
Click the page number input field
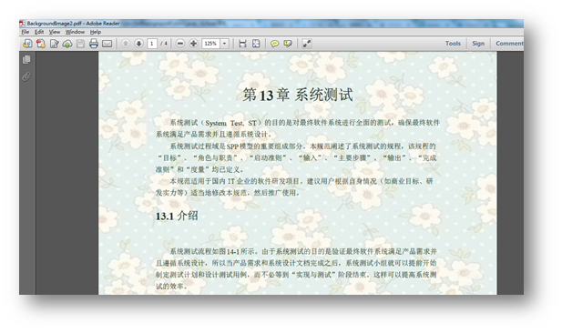(x=152, y=44)
